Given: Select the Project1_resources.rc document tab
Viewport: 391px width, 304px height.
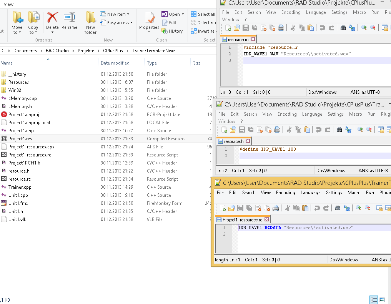Looking at the screenshot, I should click(242, 220).
